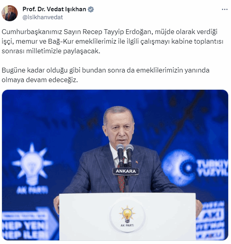This screenshot has height=244, width=231.
Task: Click the blue sign at photo's bottom right
Action: 210,220
